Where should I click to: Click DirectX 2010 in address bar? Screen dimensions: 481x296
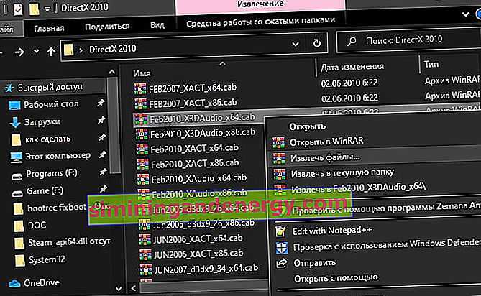click(x=112, y=49)
